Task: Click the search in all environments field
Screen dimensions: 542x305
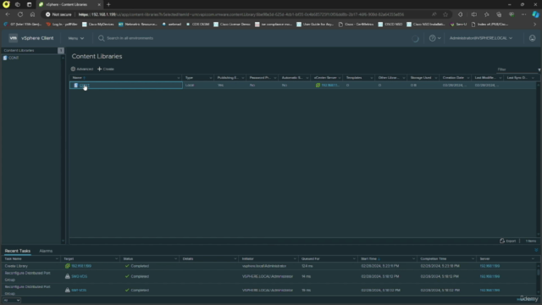Action: (x=130, y=38)
